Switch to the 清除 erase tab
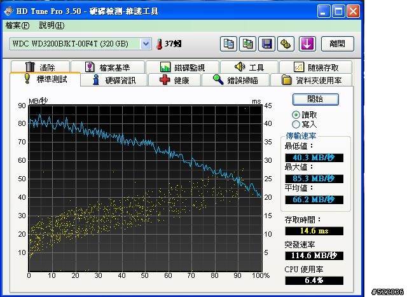The image size is (407, 297). point(40,67)
